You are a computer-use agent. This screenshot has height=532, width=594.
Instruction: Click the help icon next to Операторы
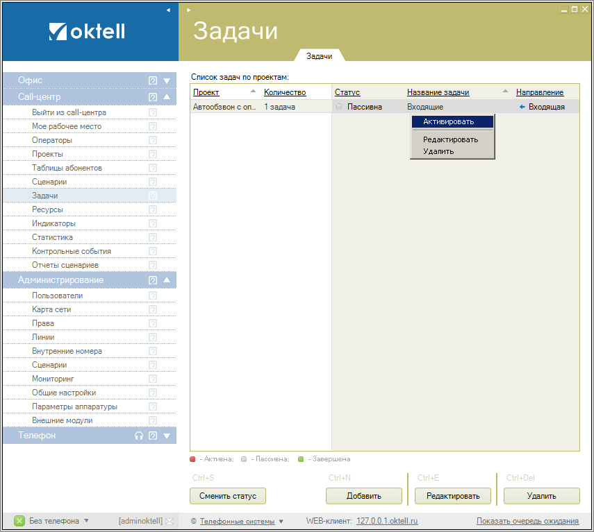(x=153, y=140)
